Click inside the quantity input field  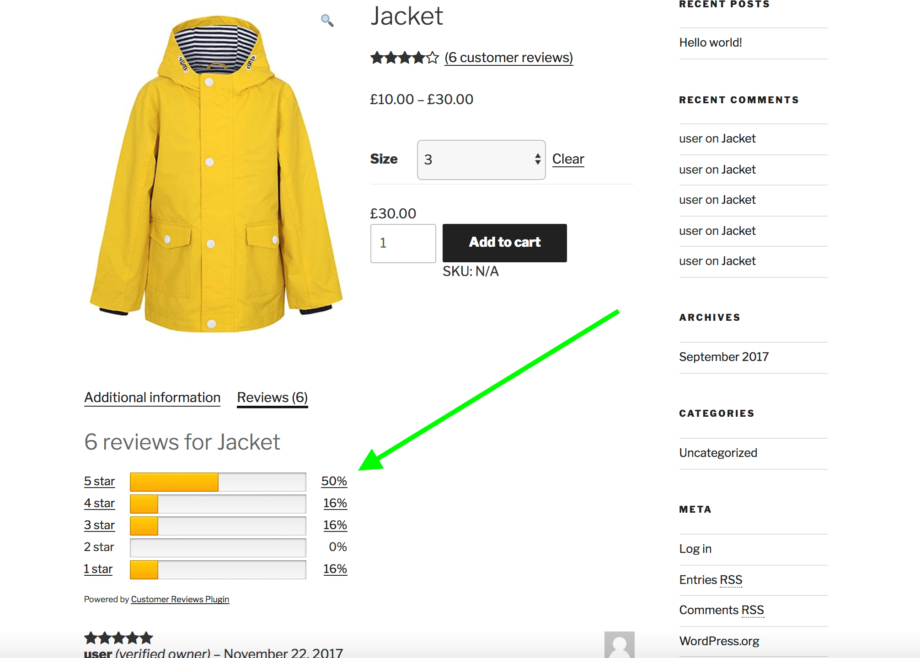pos(402,243)
